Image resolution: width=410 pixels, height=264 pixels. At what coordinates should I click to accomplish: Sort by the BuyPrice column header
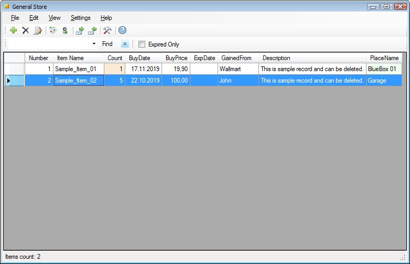(176, 58)
